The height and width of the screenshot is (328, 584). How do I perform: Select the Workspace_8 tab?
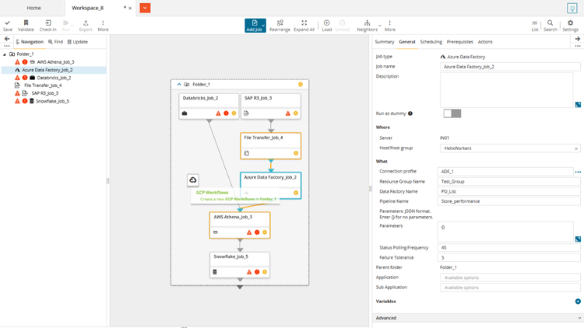pyautogui.click(x=87, y=8)
